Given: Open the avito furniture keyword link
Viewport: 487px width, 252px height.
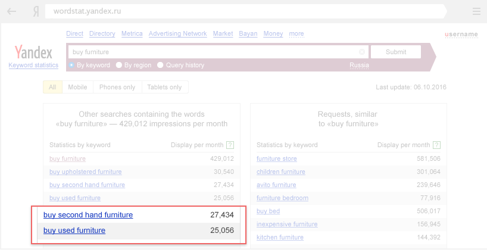Looking at the screenshot, I should click(276, 185).
